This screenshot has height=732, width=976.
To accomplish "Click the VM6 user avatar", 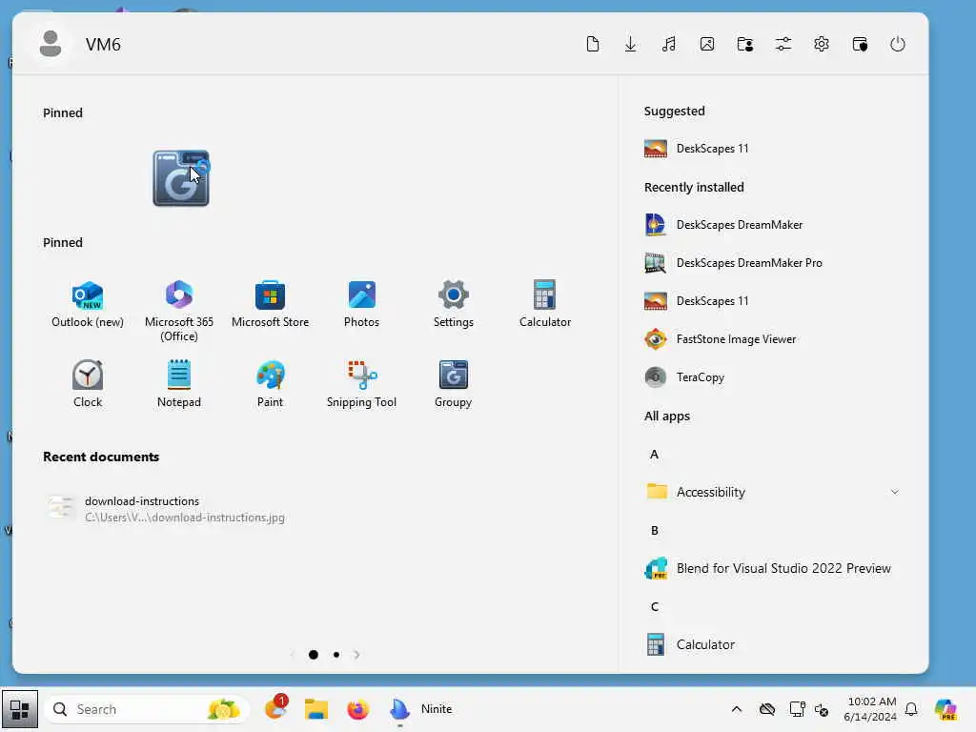I will click(x=51, y=44).
